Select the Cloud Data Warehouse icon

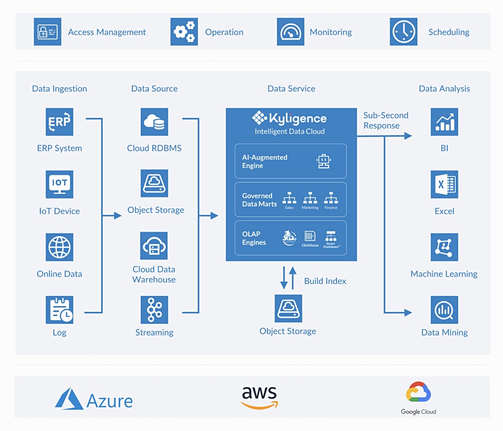154,246
